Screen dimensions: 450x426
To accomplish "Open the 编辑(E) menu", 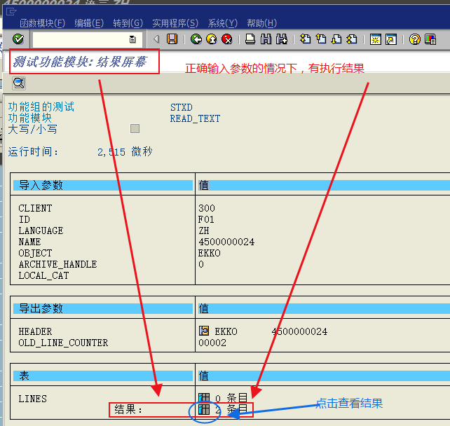I will pos(89,23).
